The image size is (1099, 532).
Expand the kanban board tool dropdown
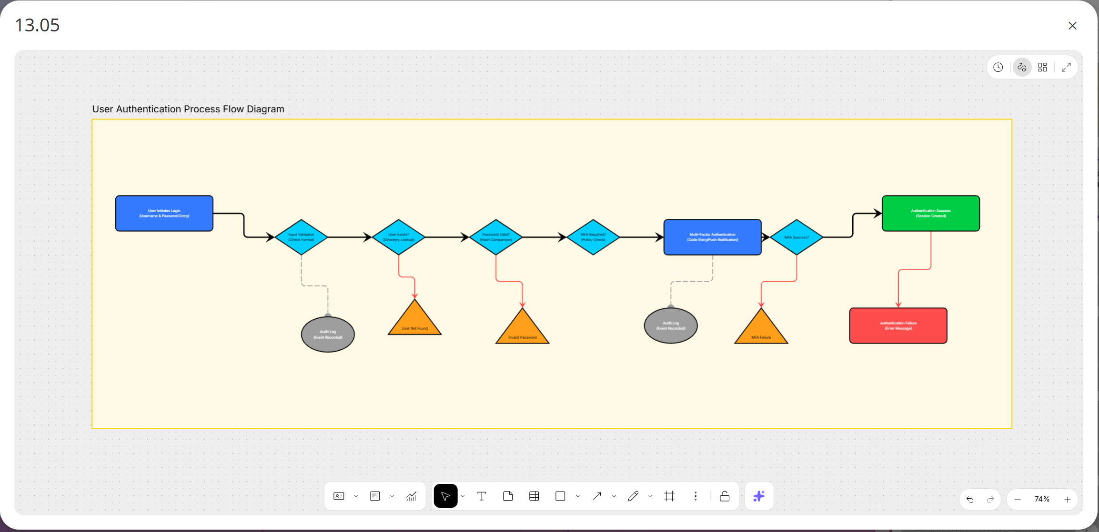tap(392, 496)
